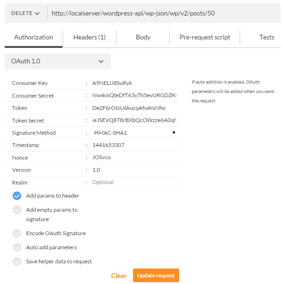Enable Add empty params to signature
This screenshot has width=282, height=284.
pyautogui.click(x=17, y=210)
